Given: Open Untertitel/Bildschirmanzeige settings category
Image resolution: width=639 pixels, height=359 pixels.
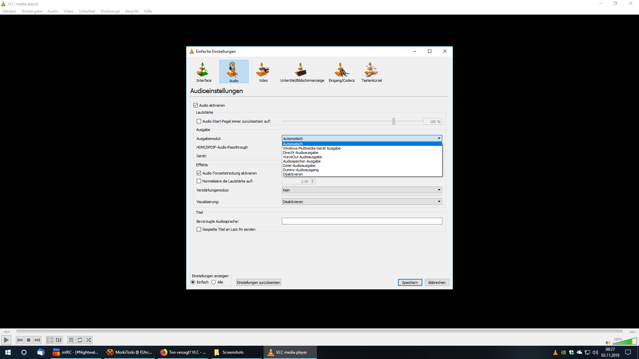Looking at the screenshot, I should [x=302, y=72].
